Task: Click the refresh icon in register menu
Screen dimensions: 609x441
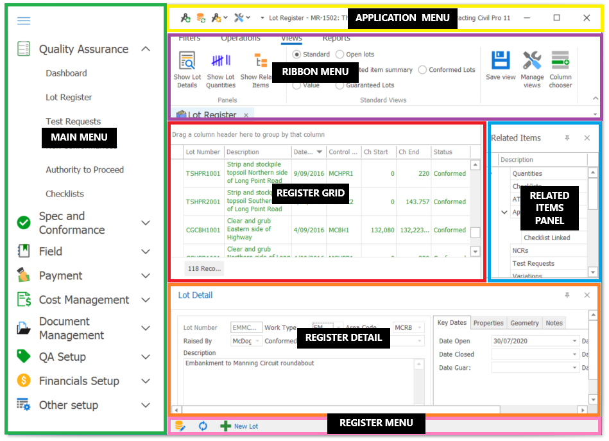Action: click(x=203, y=426)
